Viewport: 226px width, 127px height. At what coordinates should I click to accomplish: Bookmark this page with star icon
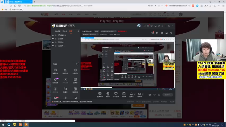[25, 6]
